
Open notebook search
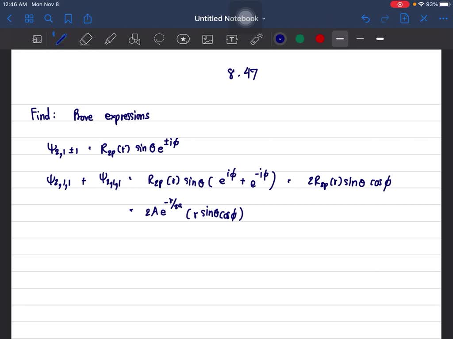click(49, 19)
